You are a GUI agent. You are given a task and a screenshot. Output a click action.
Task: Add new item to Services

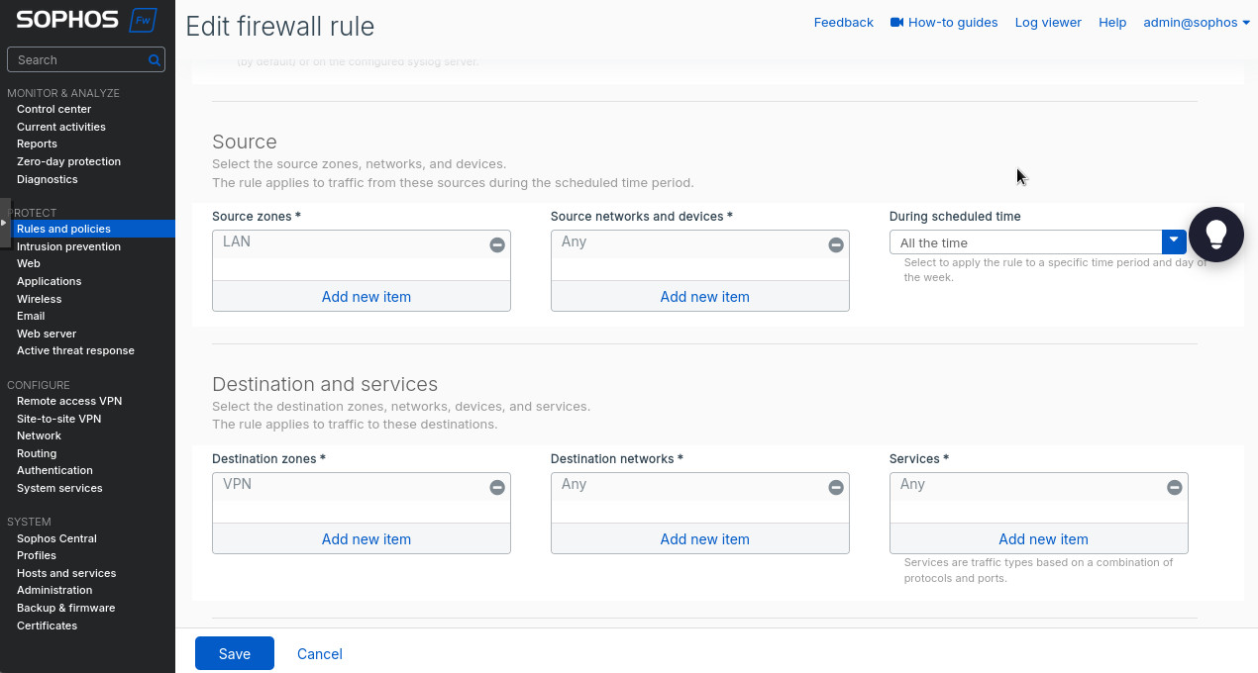1042,539
